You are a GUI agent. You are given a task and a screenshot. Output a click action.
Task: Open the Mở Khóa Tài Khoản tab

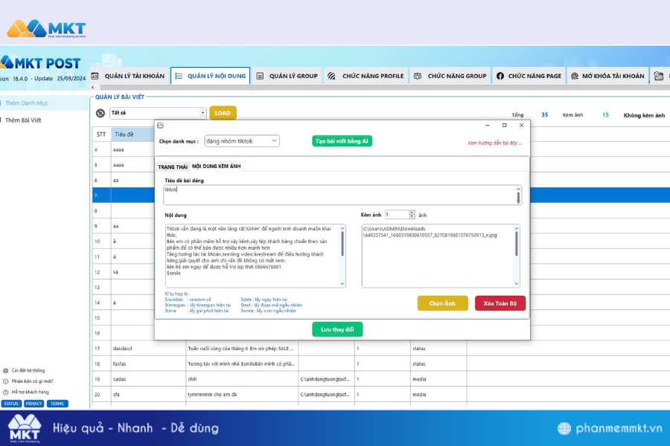click(x=607, y=76)
